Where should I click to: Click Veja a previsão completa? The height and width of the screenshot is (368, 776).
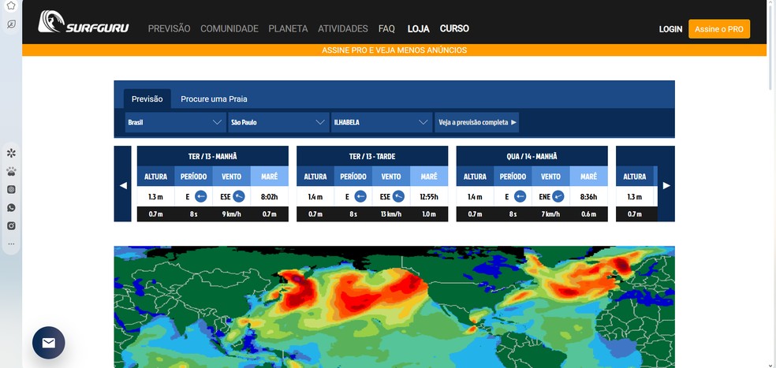(x=476, y=122)
